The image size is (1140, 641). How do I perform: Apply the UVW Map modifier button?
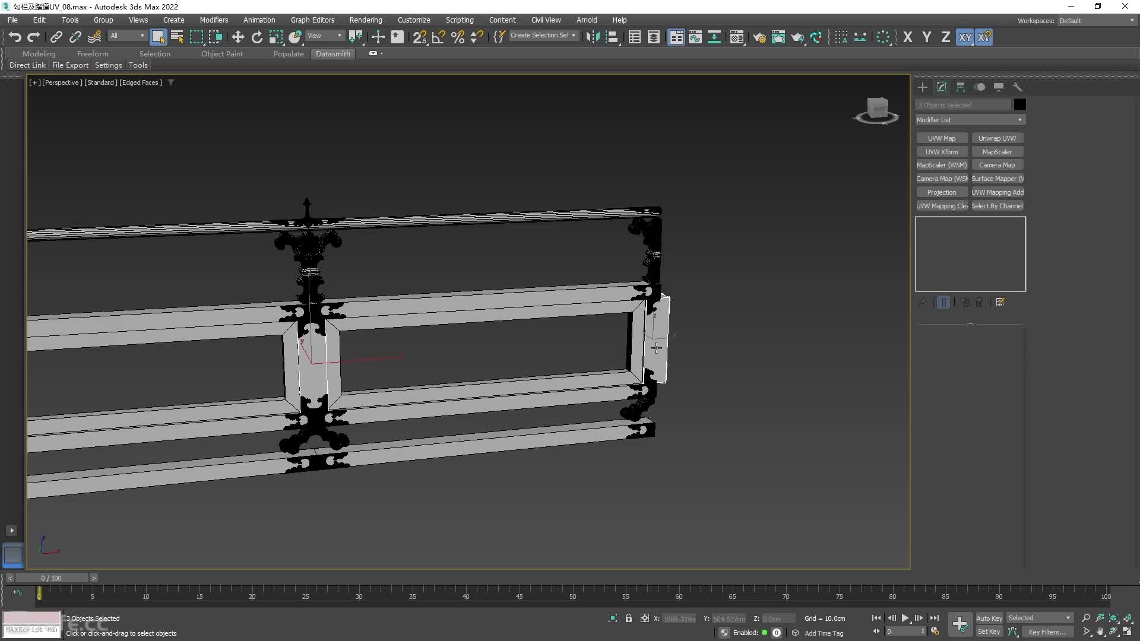[942, 138]
